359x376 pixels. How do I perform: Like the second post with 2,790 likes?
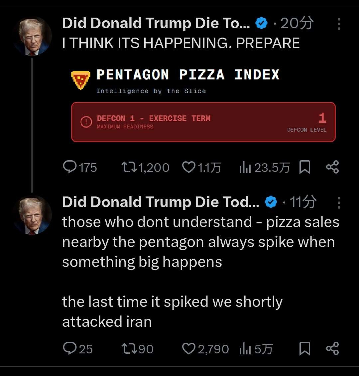pyautogui.click(x=189, y=348)
